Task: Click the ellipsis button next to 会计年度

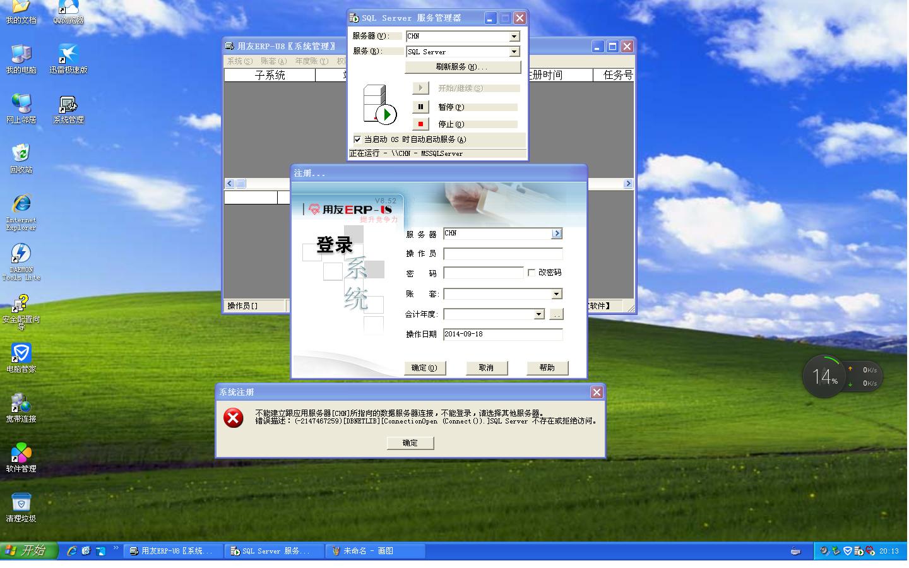Action: (x=556, y=314)
